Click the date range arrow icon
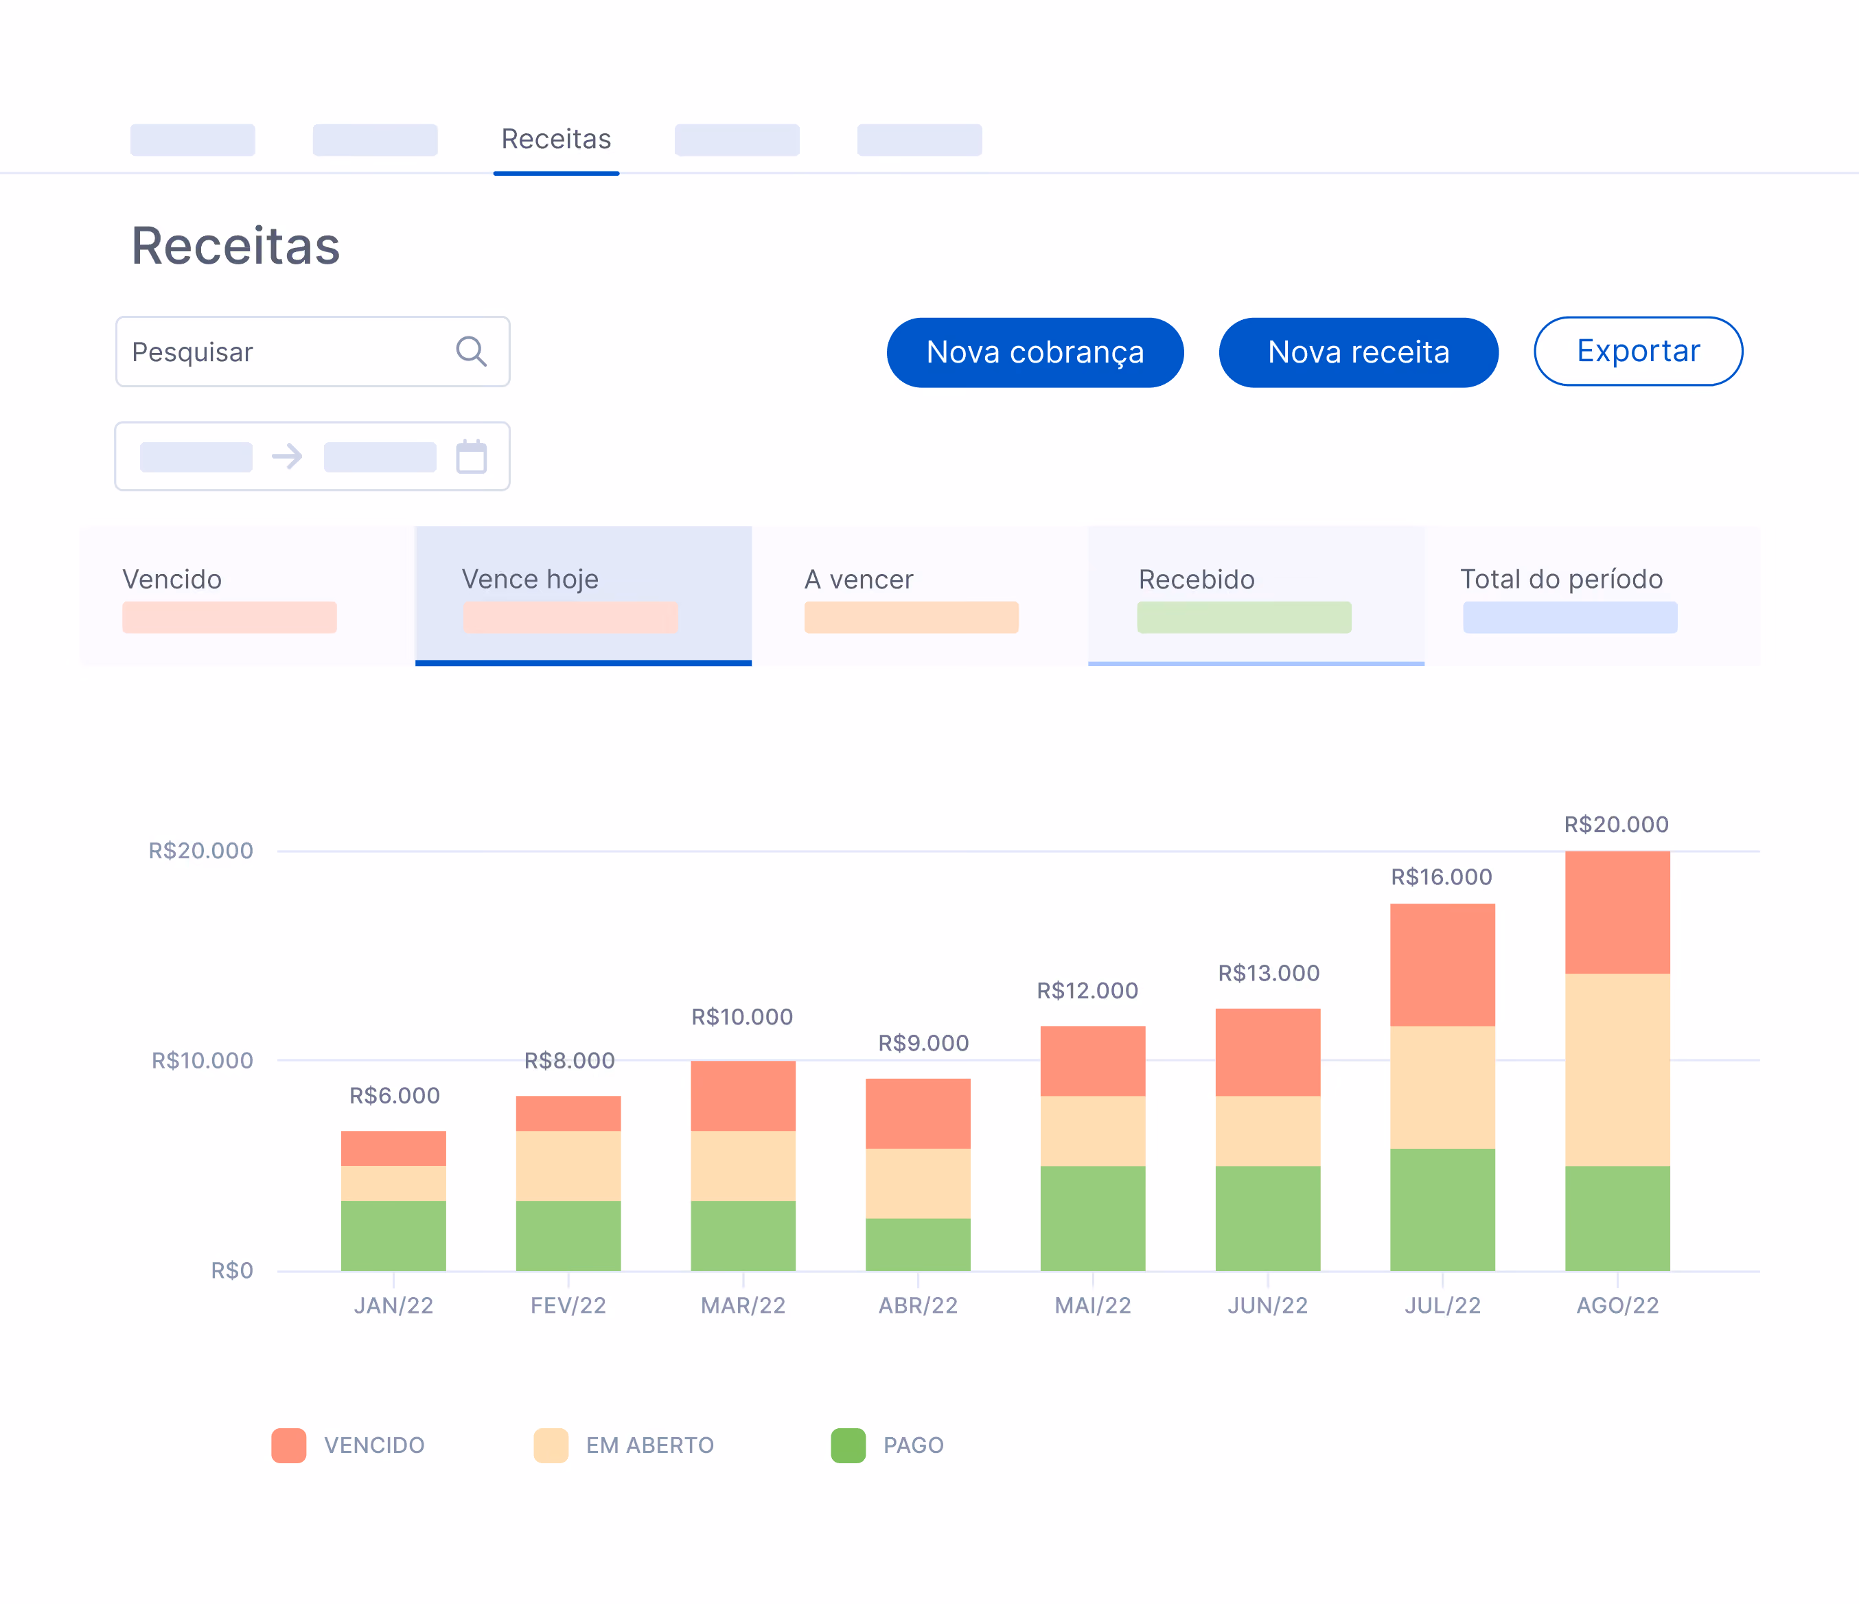 point(287,456)
